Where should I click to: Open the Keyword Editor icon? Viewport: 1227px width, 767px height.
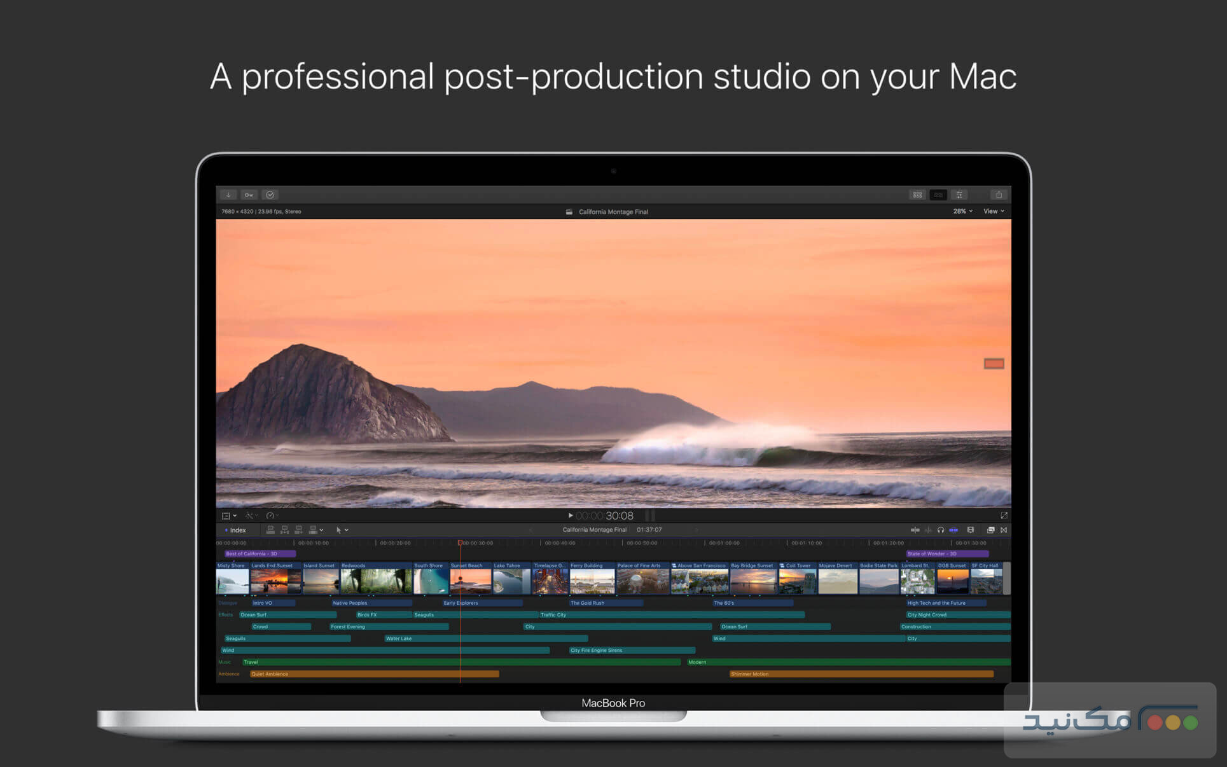pos(249,195)
